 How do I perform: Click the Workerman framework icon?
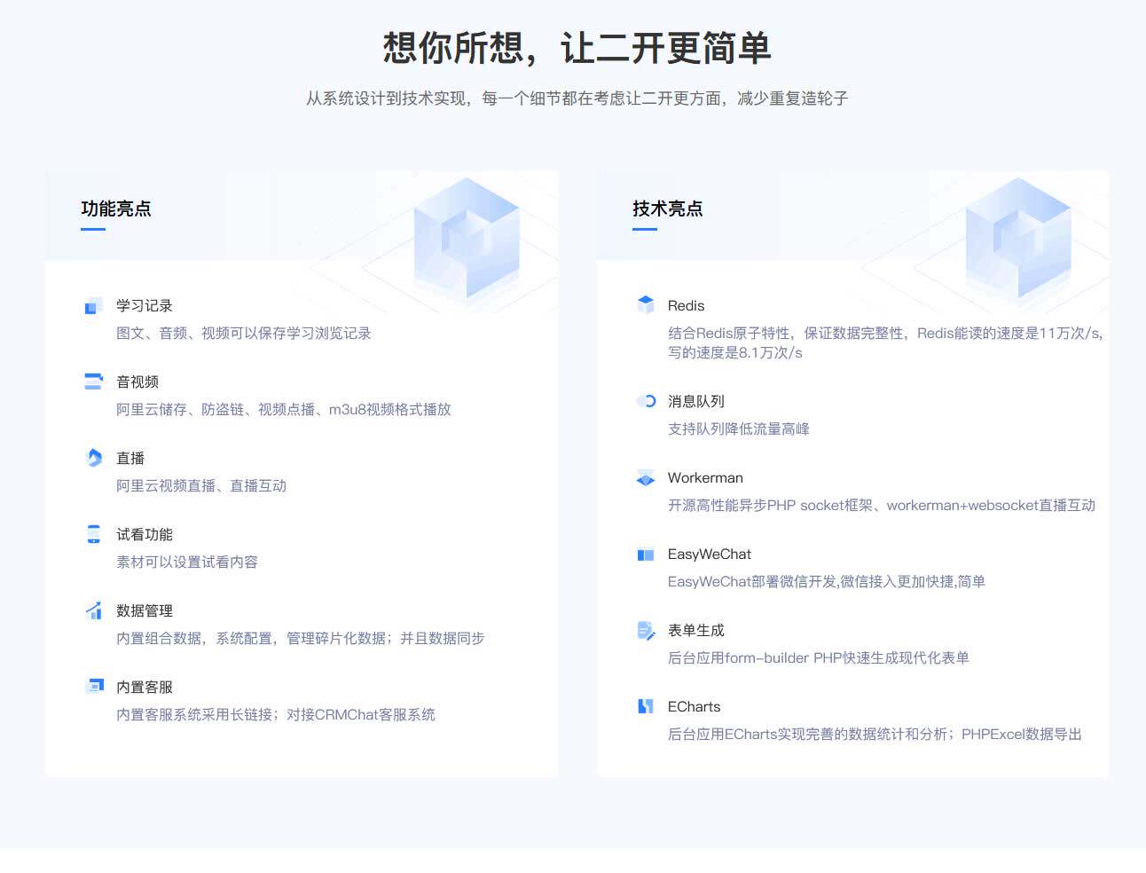646,478
